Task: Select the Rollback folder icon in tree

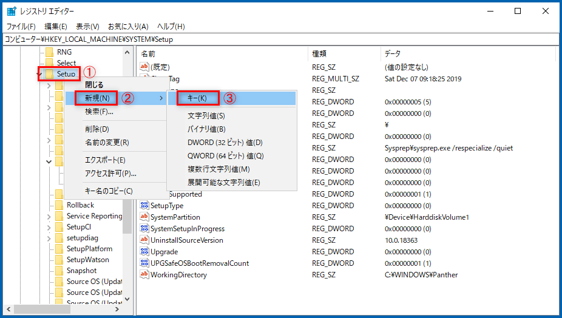Action: 59,205
